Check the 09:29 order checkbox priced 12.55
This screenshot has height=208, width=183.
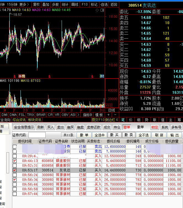pyautogui.click(x=15, y=156)
